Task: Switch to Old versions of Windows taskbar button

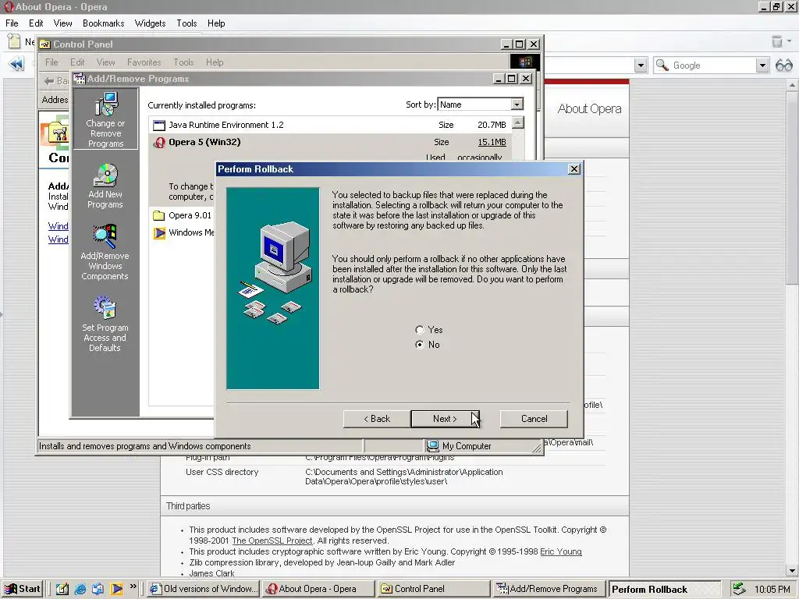Action: (203, 589)
